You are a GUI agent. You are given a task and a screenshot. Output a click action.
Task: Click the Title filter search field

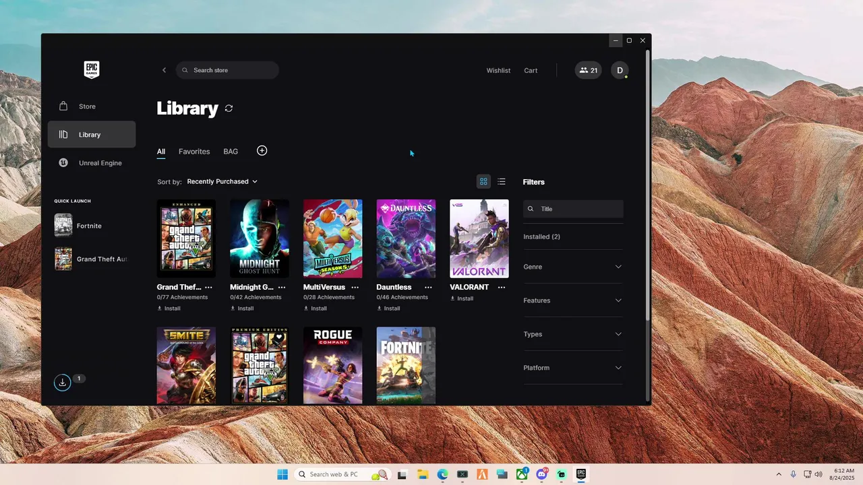573,209
